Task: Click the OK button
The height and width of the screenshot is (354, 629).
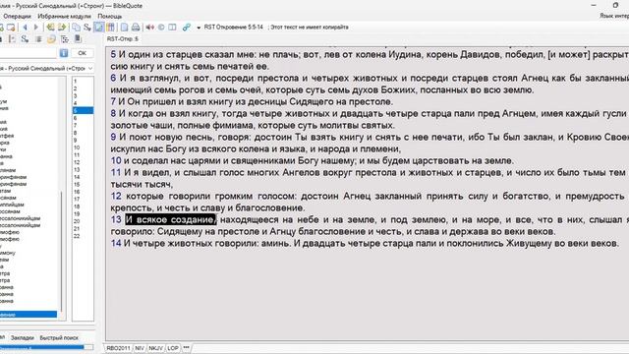Action: coord(83,53)
